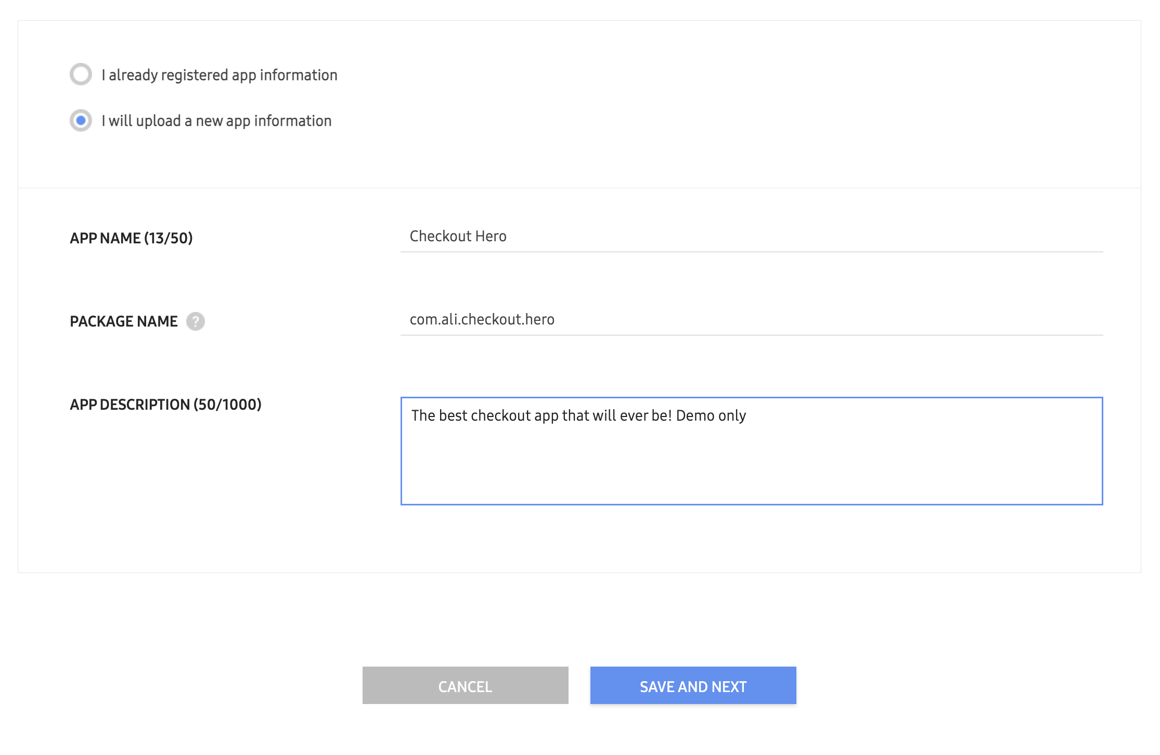Click the APP NAME (13/50) label
Viewport: 1160px width, 755px height.
pyautogui.click(x=131, y=238)
